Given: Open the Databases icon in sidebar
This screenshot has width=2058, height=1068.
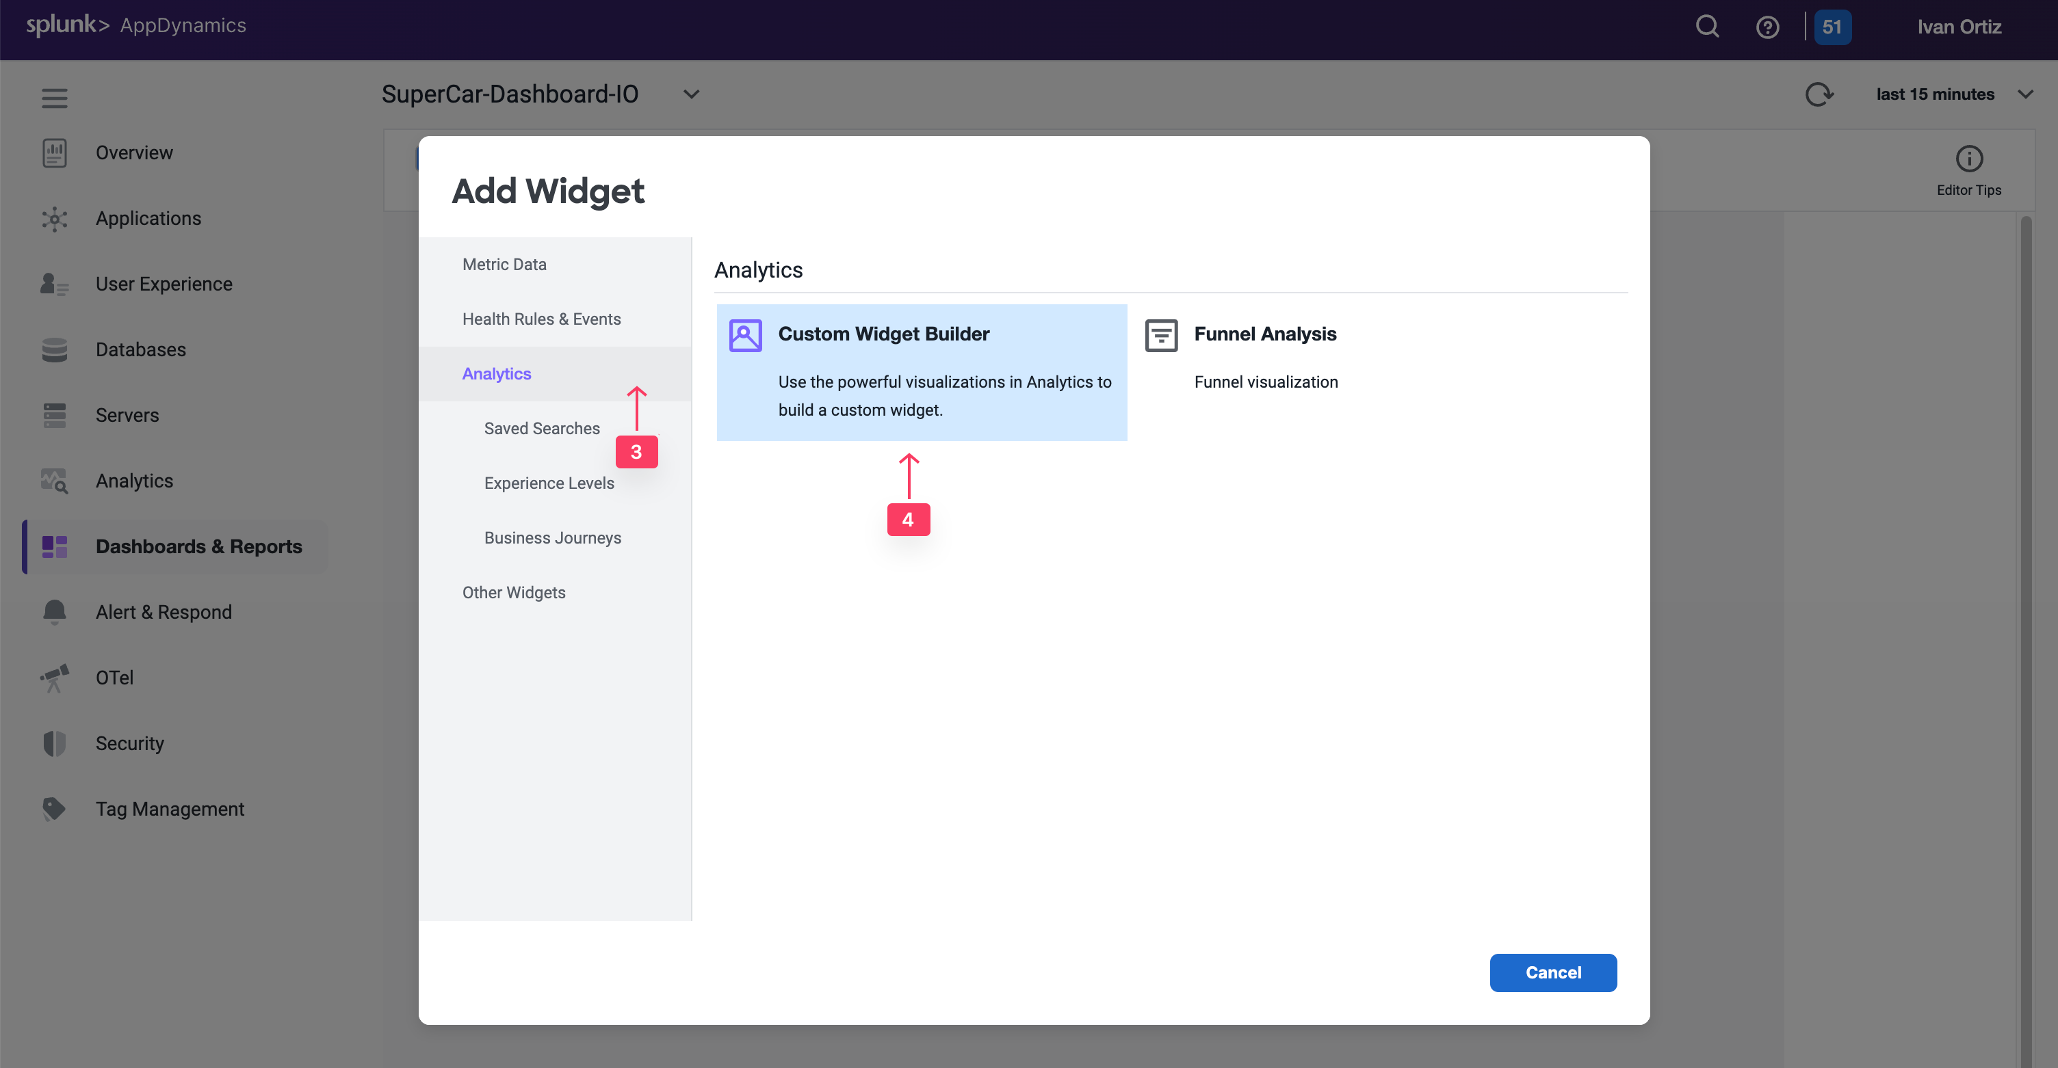Looking at the screenshot, I should tap(53, 349).
